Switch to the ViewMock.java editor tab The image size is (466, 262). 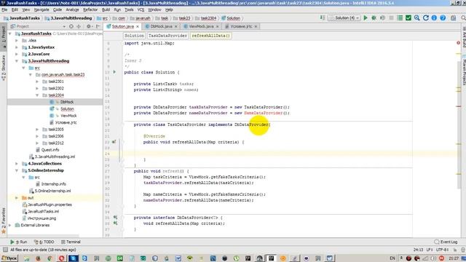click(201, 26)
